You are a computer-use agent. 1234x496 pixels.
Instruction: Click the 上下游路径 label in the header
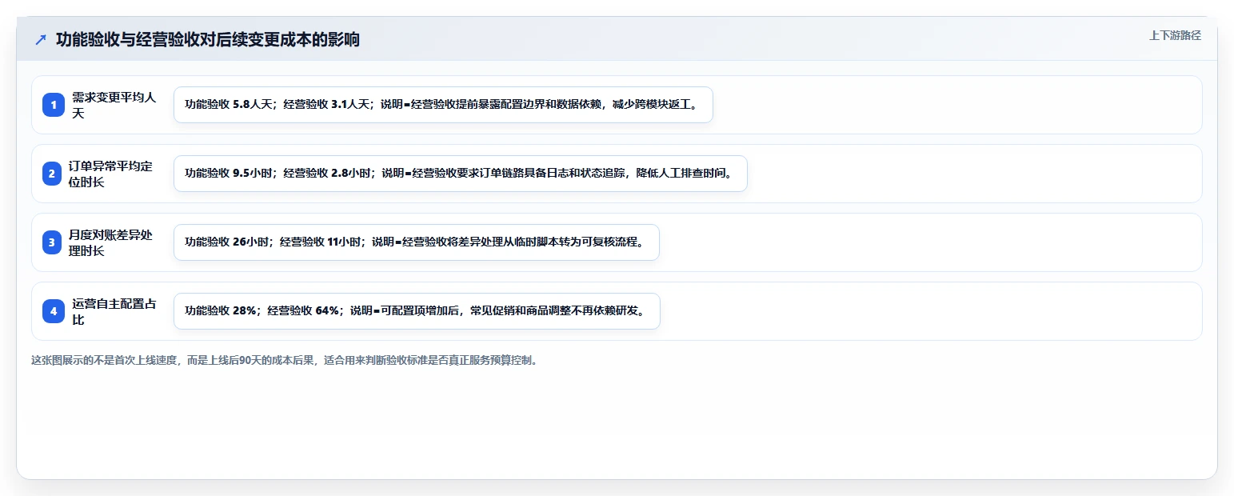pos(1175,35)
